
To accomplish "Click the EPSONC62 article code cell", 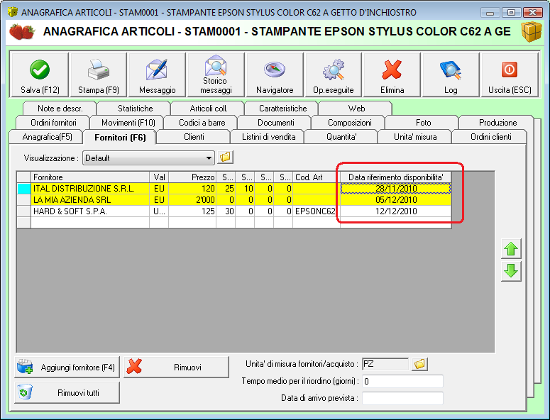I will [317, 211].
